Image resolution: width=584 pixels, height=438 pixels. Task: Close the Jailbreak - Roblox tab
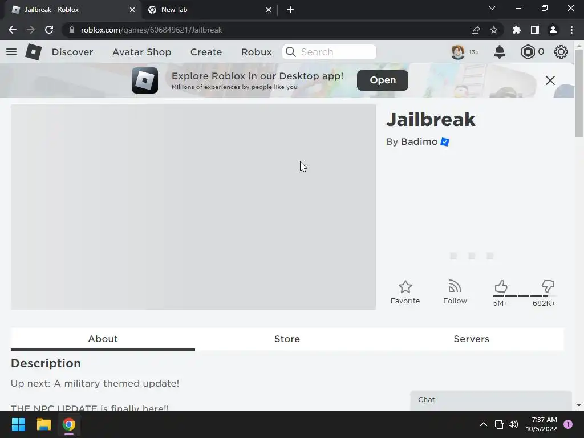pyautogui.click(x=132, y=10)
